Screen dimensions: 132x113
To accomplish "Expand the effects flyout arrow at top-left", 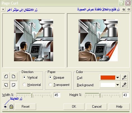I will tap(3, 10).
